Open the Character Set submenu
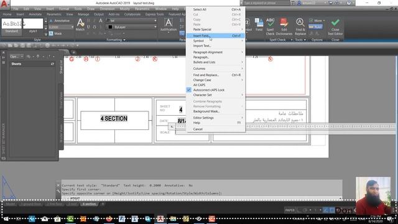398x224 pixels. [x=216, y=95]
